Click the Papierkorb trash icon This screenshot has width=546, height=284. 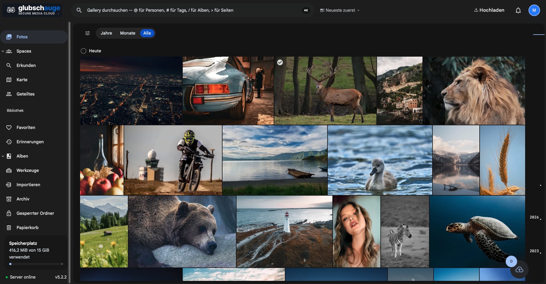pos(9,228)
